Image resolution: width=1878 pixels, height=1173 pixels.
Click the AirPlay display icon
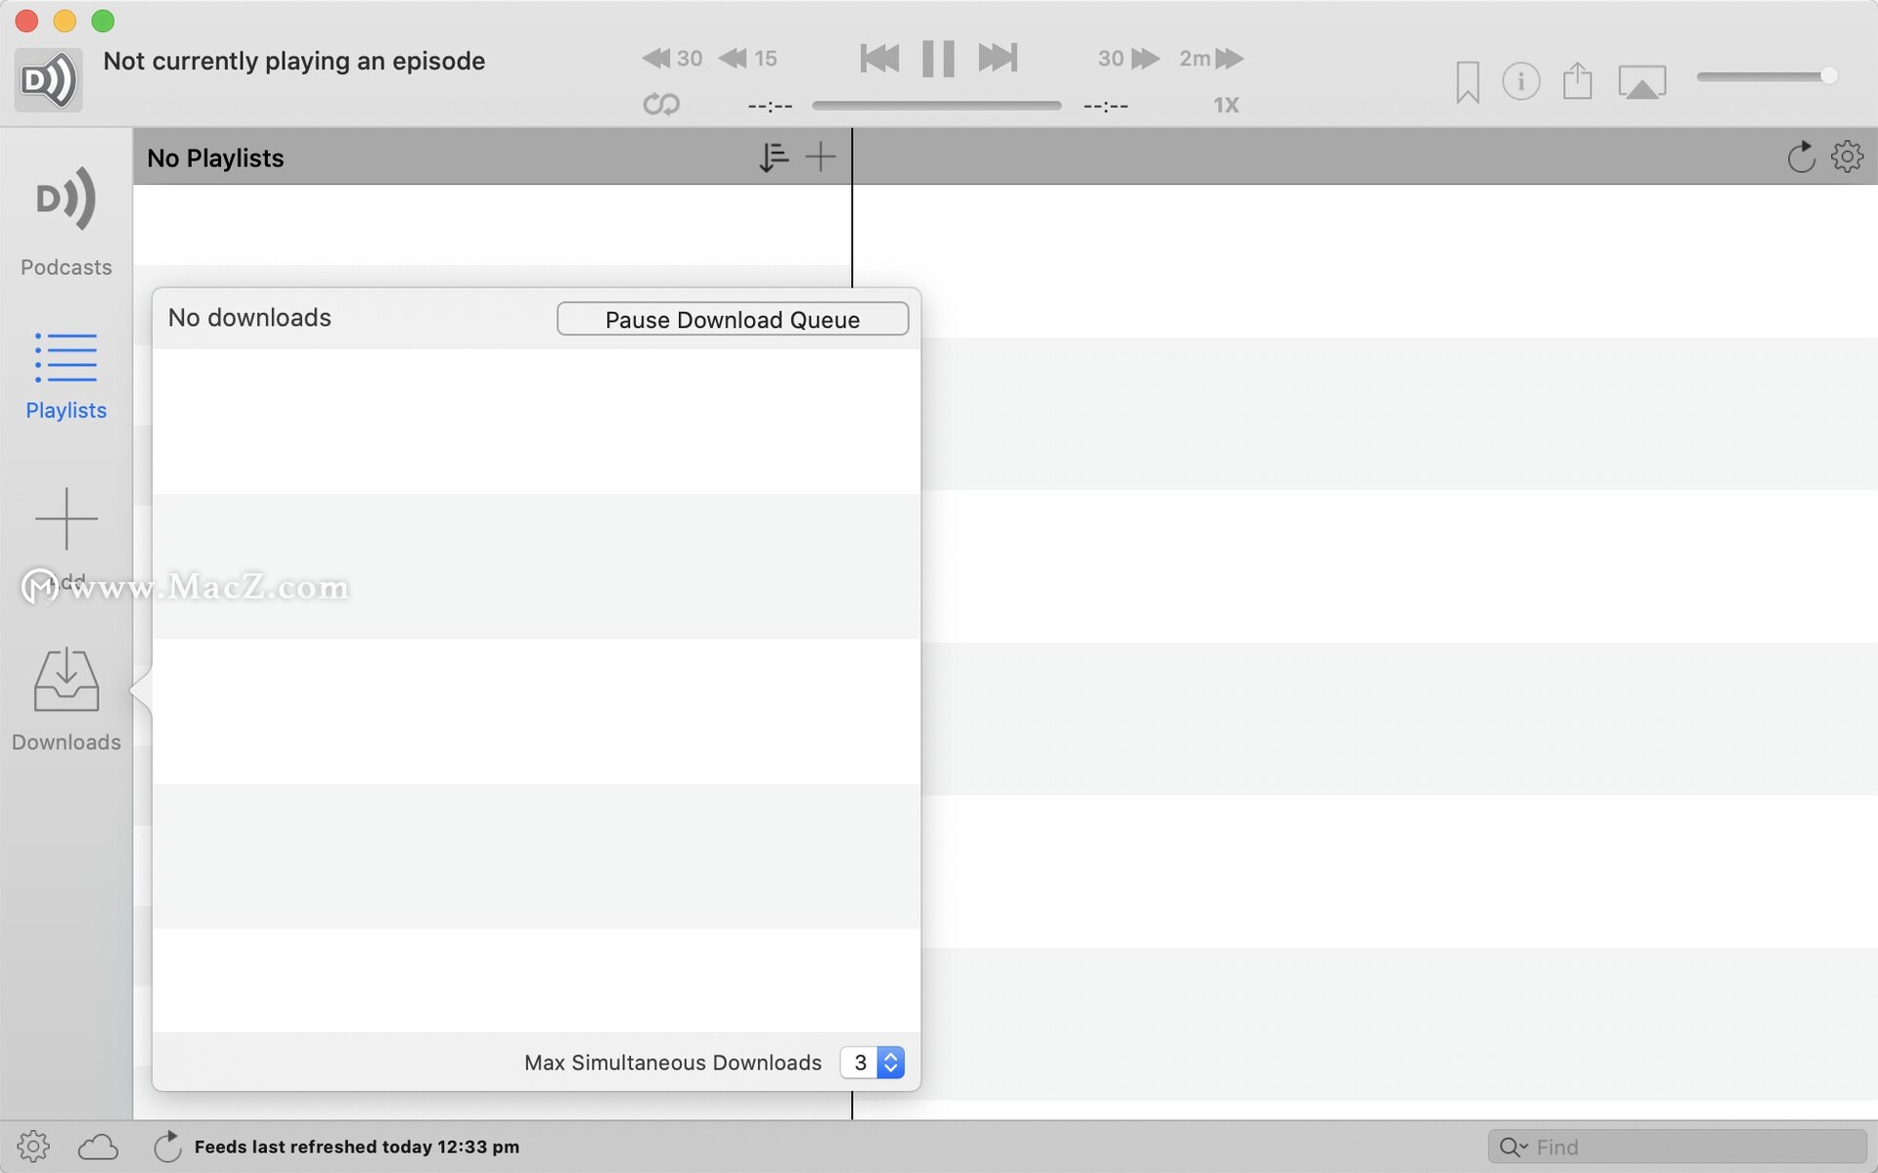pos(1643,79)
